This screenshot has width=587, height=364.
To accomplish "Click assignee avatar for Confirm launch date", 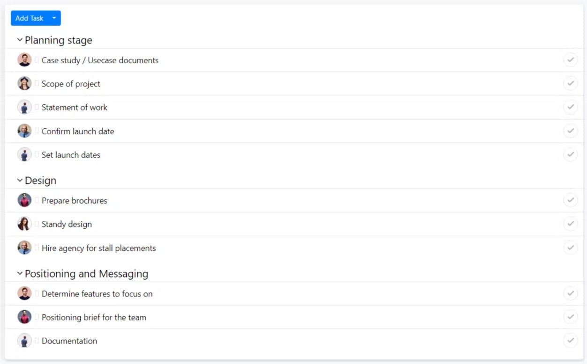I will pos(24,131).
